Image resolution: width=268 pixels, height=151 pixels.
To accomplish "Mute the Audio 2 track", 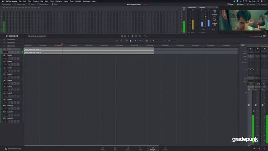I will [x=18, y=58].
